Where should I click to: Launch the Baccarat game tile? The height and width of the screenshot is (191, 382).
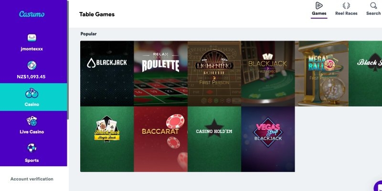coord(161,139)
